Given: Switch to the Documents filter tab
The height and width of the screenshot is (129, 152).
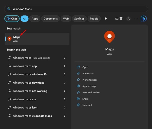Looking at the screenshot, I should tap(50, 19).
